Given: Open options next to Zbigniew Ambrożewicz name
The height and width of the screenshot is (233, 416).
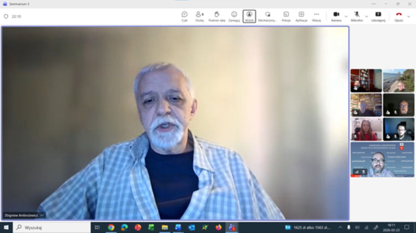Looking at the screenshot, I should click(42, 215).
